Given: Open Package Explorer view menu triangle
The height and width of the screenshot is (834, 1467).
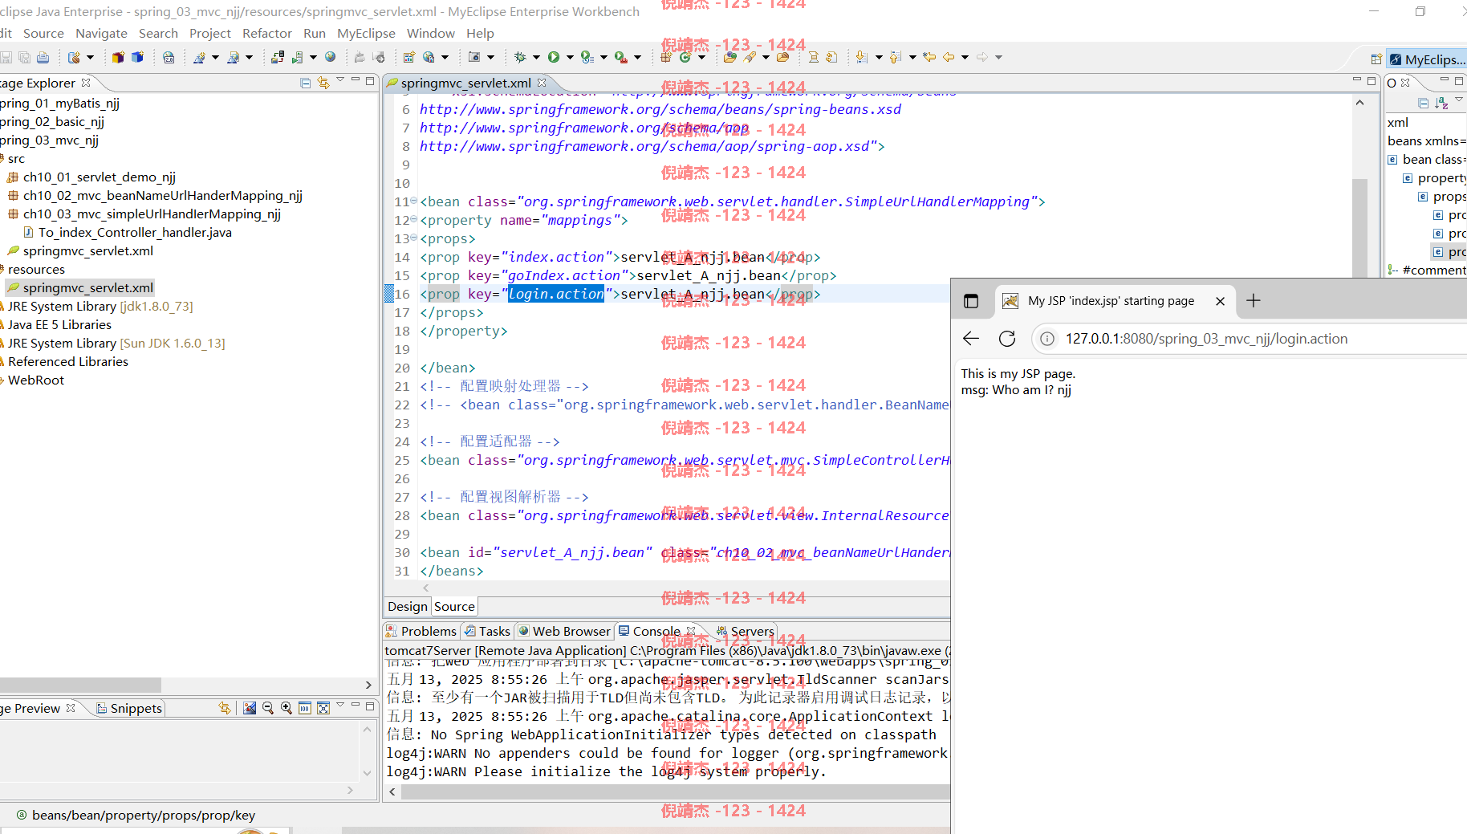Looking at the screenshot, I should (340, 80).
